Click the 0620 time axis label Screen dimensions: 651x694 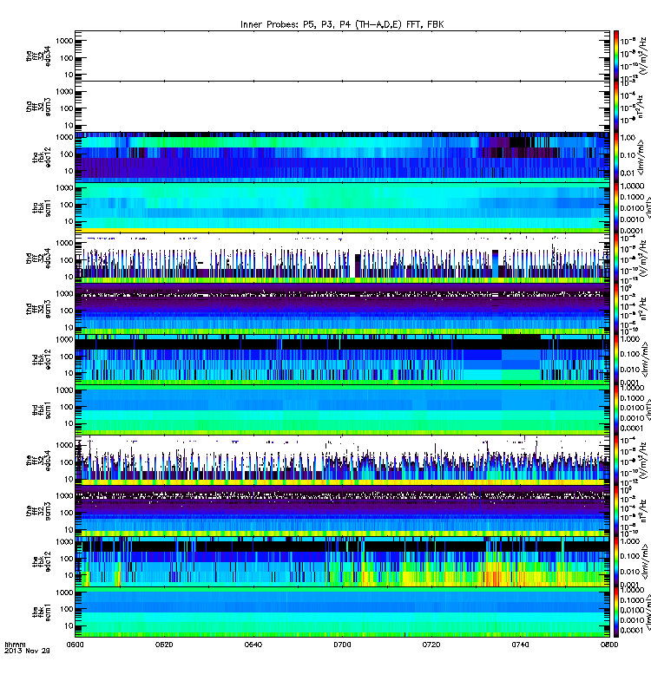(164, 645)
